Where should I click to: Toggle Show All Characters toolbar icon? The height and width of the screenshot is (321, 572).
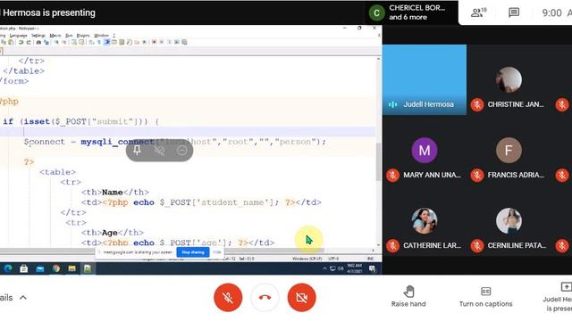99,42
